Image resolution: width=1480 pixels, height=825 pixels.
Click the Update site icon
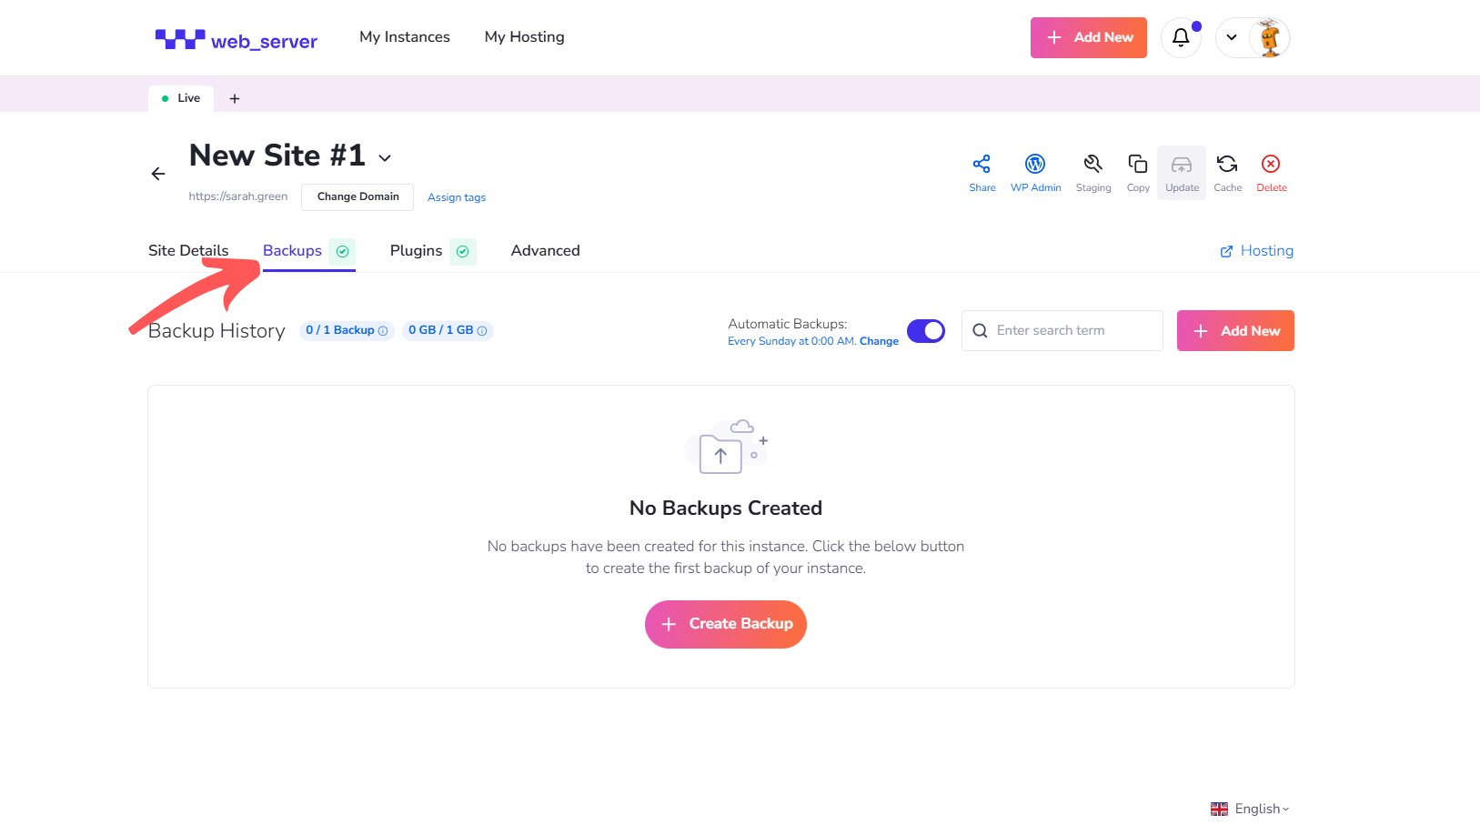tap(1182, 166)
